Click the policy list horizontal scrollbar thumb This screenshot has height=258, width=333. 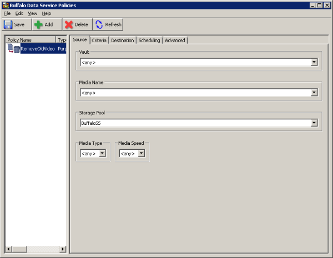[x=19, y=249]
